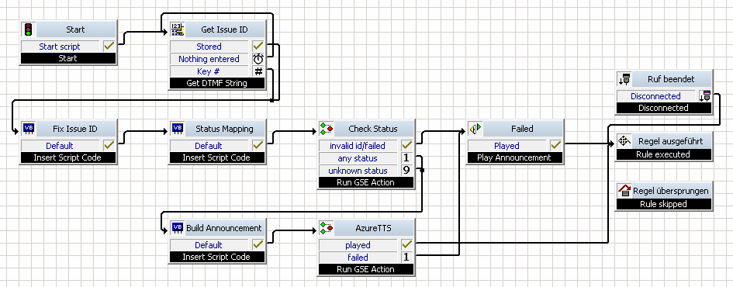Click the any status output label

pos(358,158)
